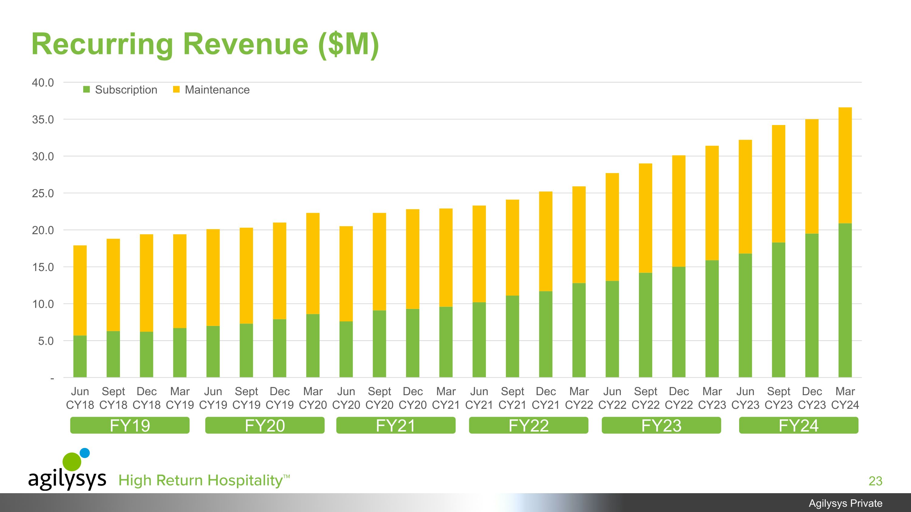Click the FY22 fiscal year label

tap(529, 426)
